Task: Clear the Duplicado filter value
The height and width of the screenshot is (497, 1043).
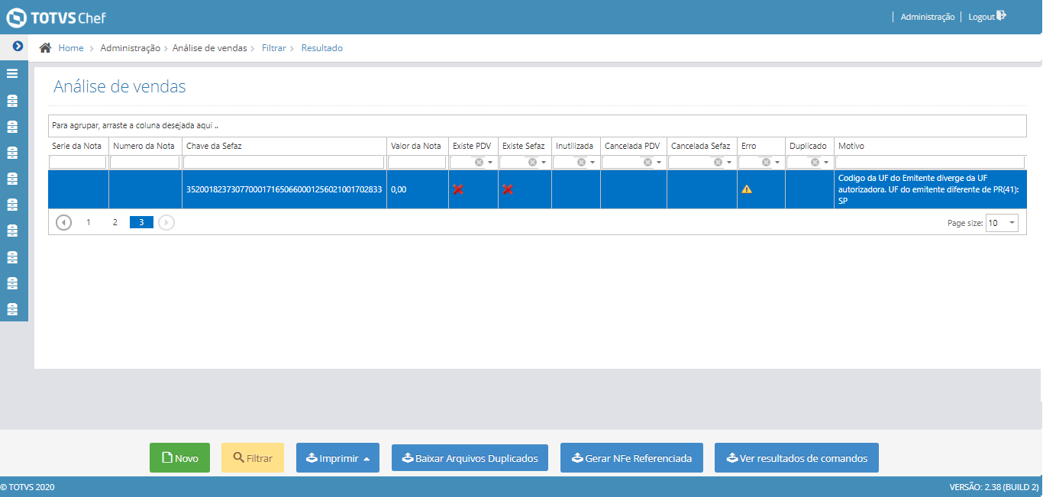Action: click(815, 163)
